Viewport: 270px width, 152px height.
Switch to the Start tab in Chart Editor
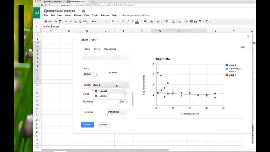[x=87, y=49]
